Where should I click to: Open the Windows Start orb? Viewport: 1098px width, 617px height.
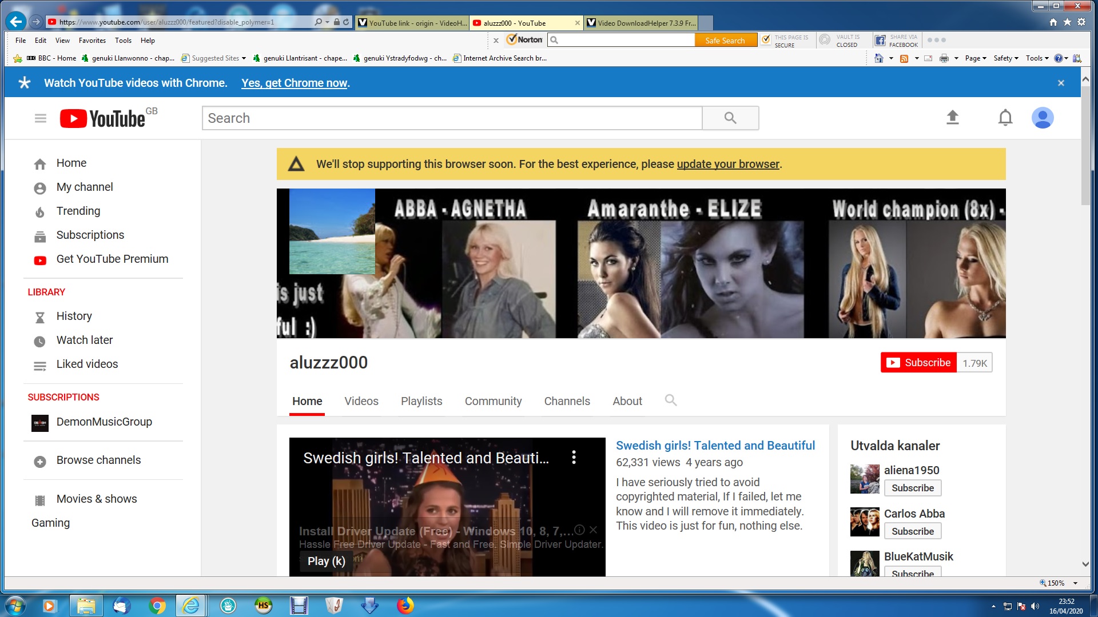pyautogui.click(x=15, y=606)
